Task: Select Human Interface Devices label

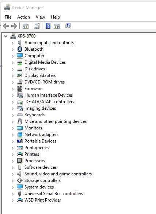Action: point(49,95)
